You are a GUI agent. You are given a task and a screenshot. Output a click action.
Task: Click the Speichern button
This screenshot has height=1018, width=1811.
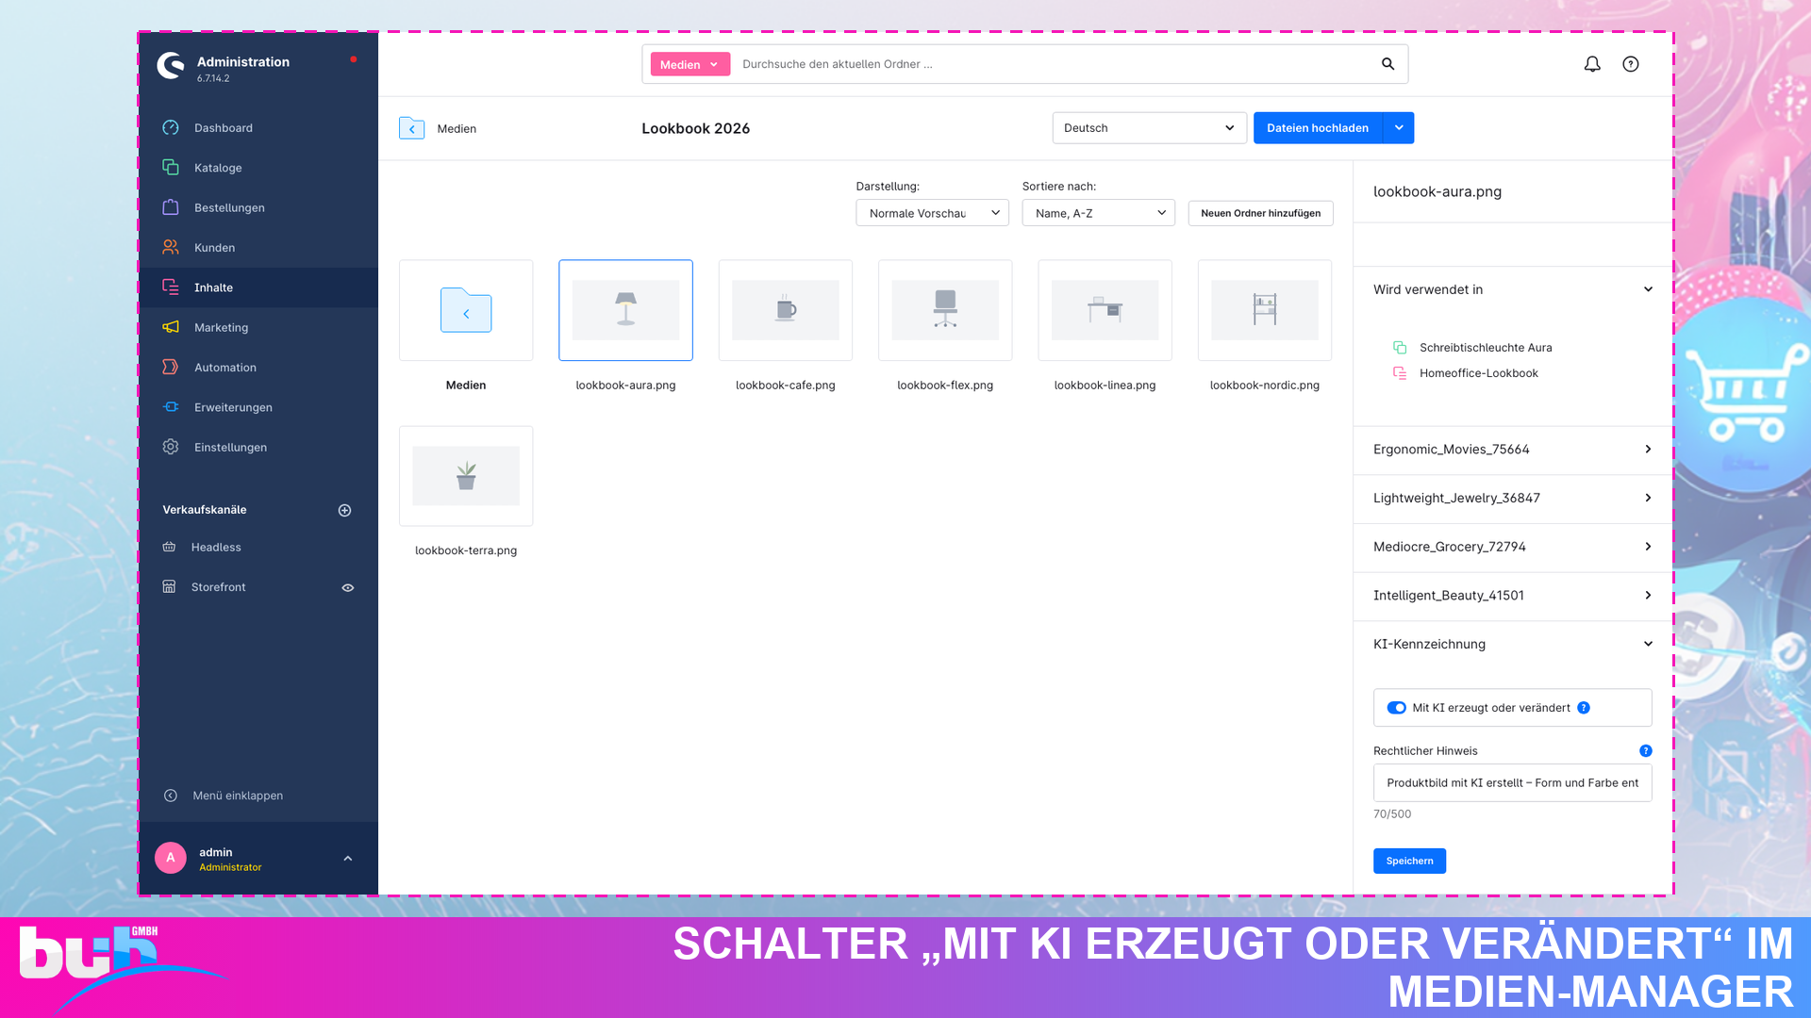click(x=1409, y=861)
